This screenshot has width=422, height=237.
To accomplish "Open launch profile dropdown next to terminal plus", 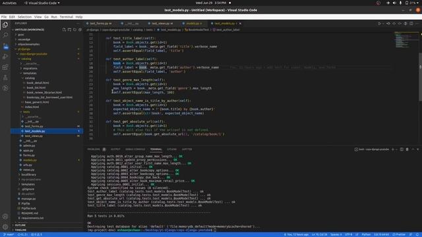I will click(396, 149).
